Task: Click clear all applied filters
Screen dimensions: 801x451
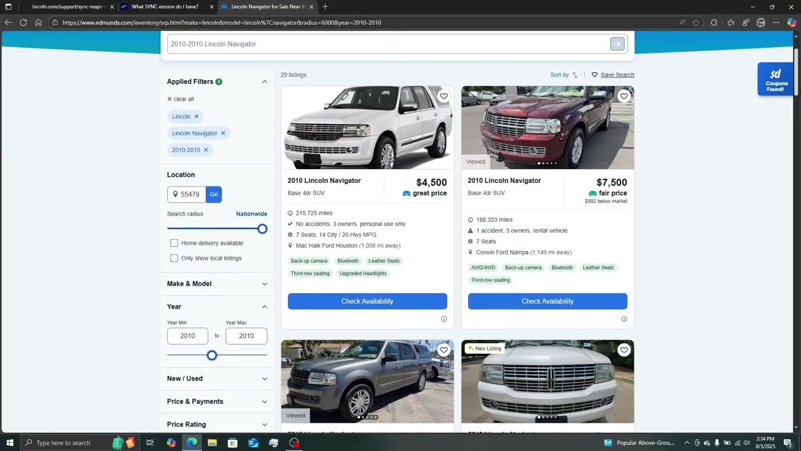Action: pos(181,99)
